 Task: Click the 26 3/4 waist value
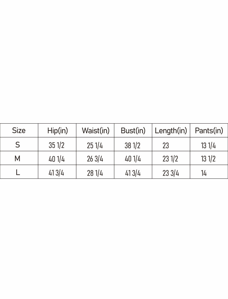pyautogui.click(x=95, y=159)
